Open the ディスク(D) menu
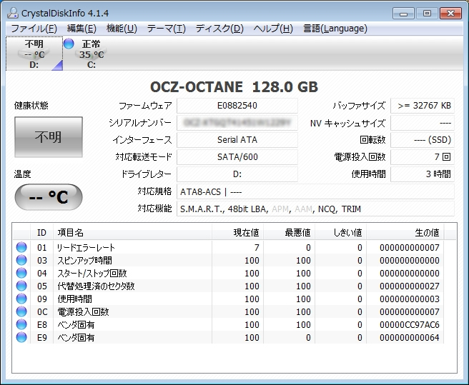The height and width of the screenshot is (385, 469). click(x=219, y=29)
